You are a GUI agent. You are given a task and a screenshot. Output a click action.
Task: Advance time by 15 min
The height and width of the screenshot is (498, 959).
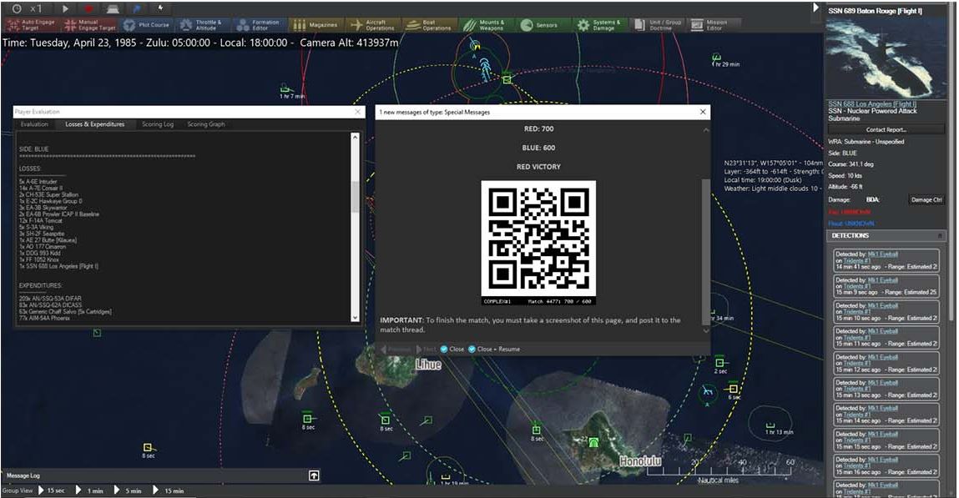[x=169, y=490]
